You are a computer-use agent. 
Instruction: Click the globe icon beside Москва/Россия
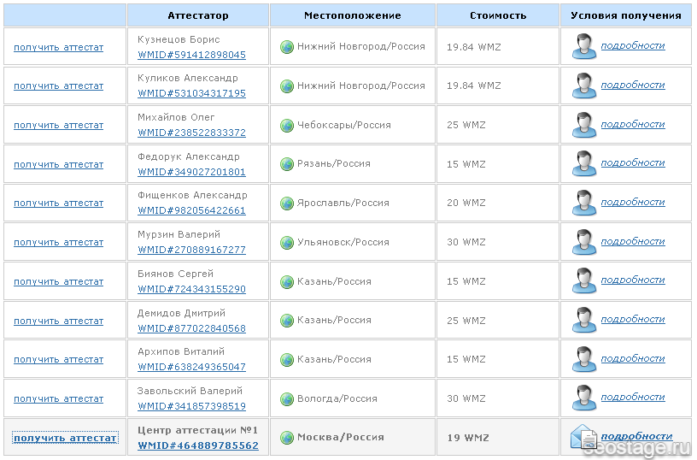(287, 438)
